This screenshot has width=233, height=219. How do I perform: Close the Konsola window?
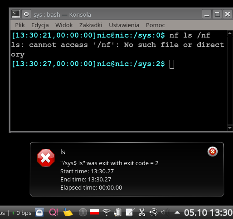tap(228, 14)
